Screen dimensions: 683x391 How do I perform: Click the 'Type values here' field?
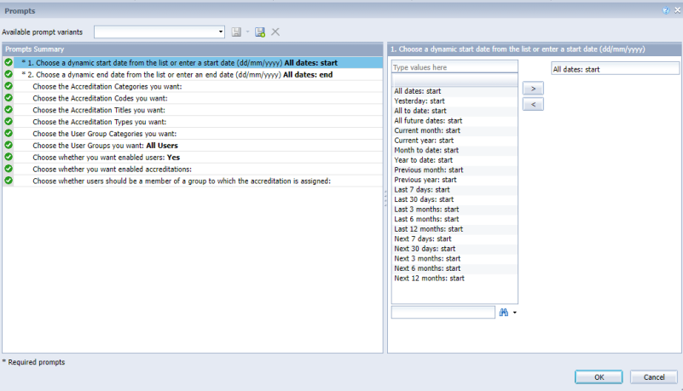tap(454, 66)
